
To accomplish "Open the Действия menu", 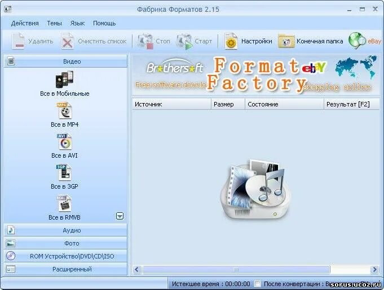I will [25, 23].
